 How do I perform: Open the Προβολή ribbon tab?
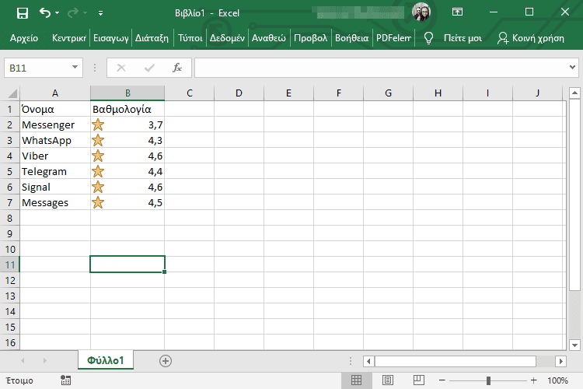point(310,38)
